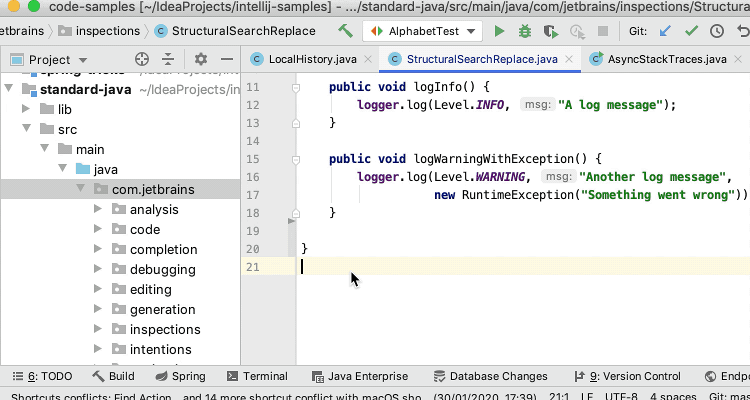Build the project with hammer icon
The width and height of the screenshot is (750, 400).
click(345, 31)
